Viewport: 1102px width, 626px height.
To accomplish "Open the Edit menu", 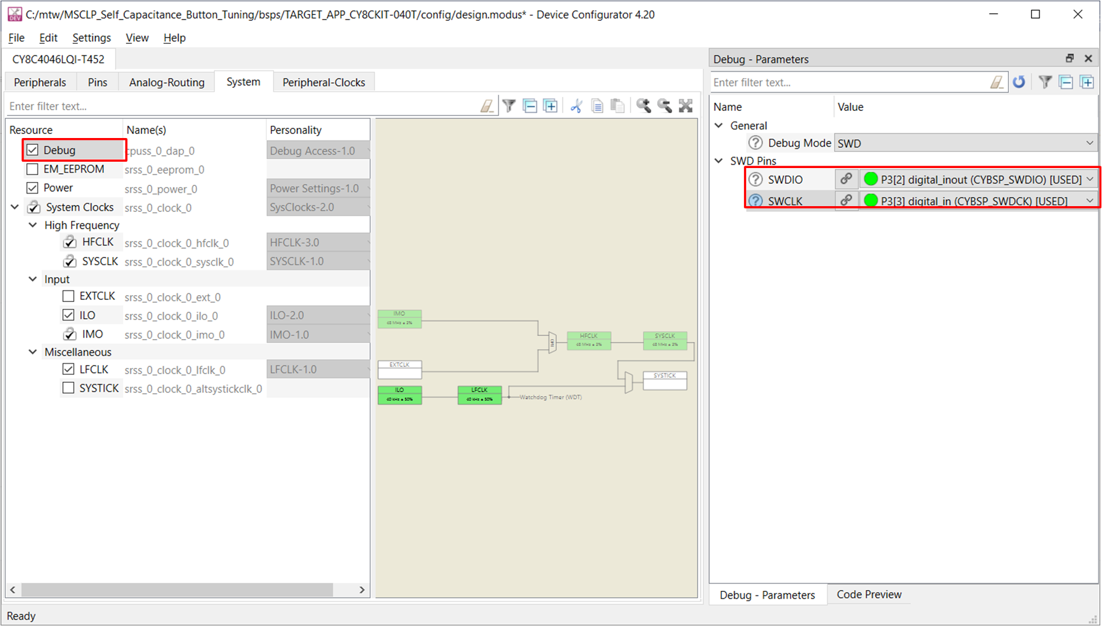I will pyautogui.click(x=48, y=38).
